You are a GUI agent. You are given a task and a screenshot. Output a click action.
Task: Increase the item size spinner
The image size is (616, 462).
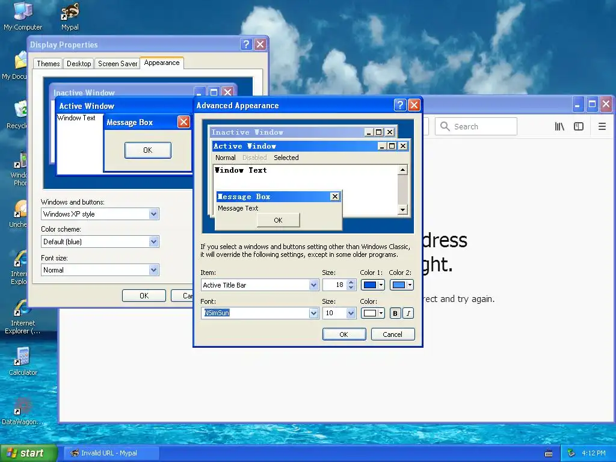click(351, 282)
